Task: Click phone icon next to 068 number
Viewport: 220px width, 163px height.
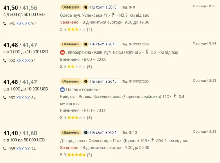Action: tap(5, 149)
